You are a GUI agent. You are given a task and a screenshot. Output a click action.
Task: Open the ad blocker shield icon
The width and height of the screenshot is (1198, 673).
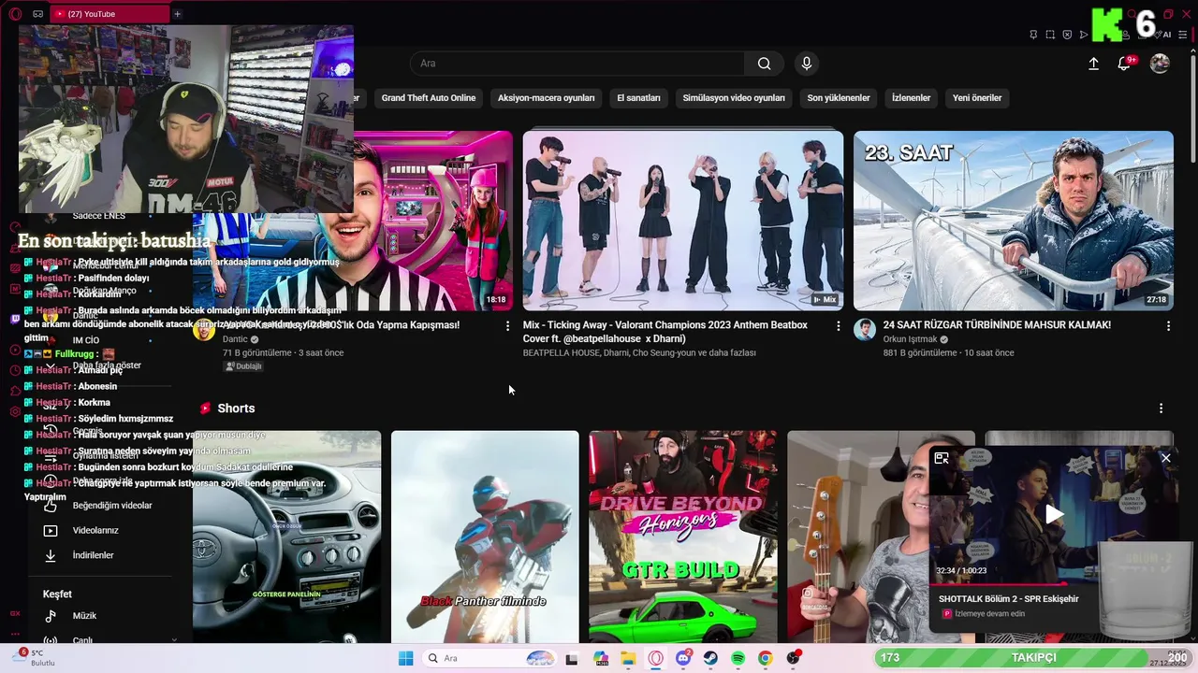(x=1067, y=35)
